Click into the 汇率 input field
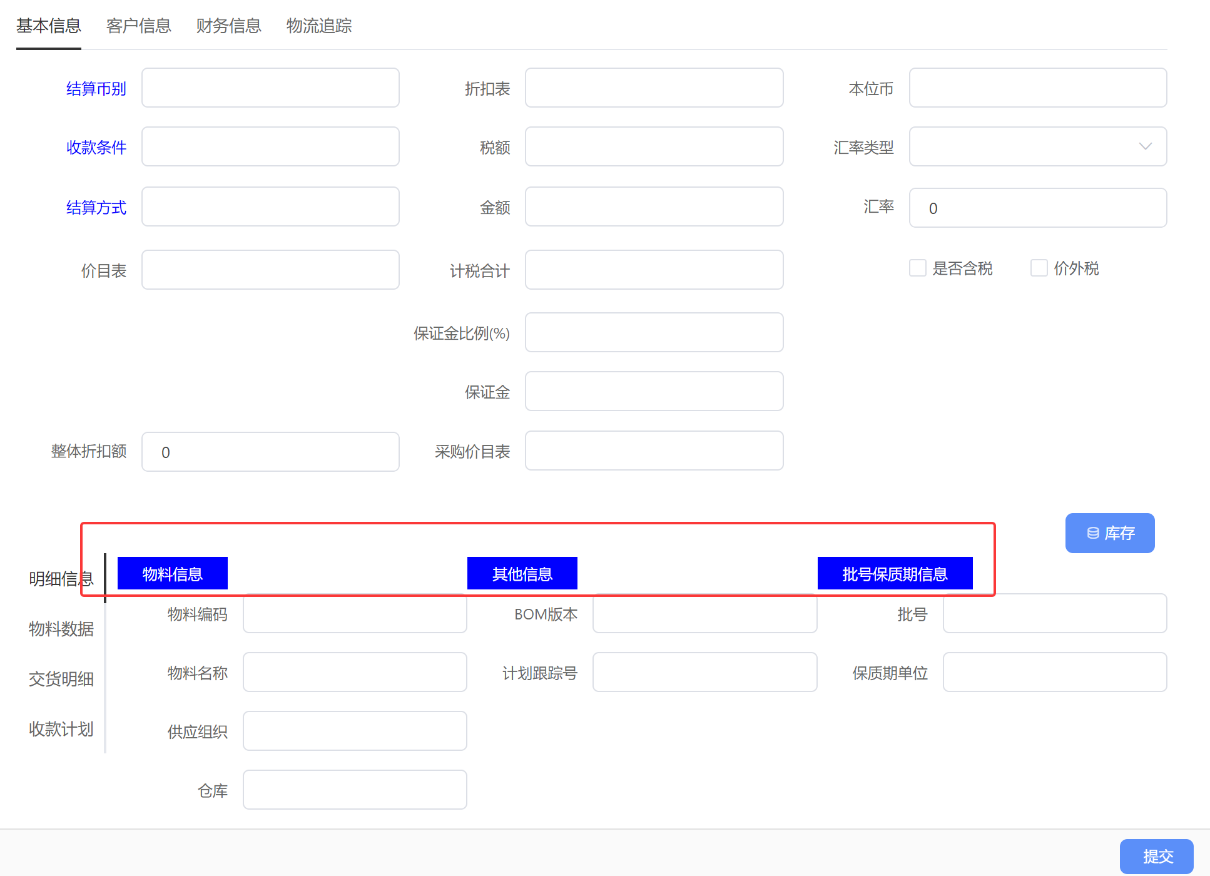Image resolution: width=1210 pixels, height=876 pixels. (x=1037, y=208)
